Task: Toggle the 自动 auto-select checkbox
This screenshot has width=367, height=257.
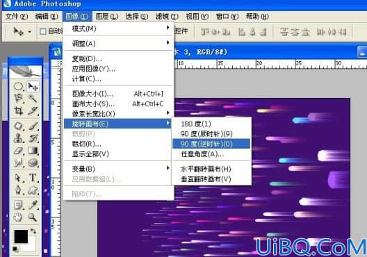Action: coord(43,31)
